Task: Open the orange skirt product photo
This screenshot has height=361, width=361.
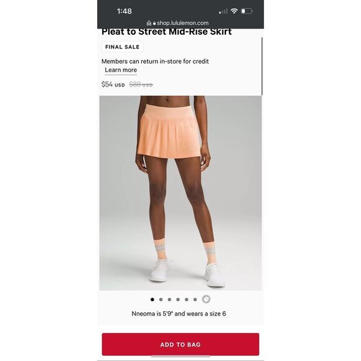Action: click(180, 193)
